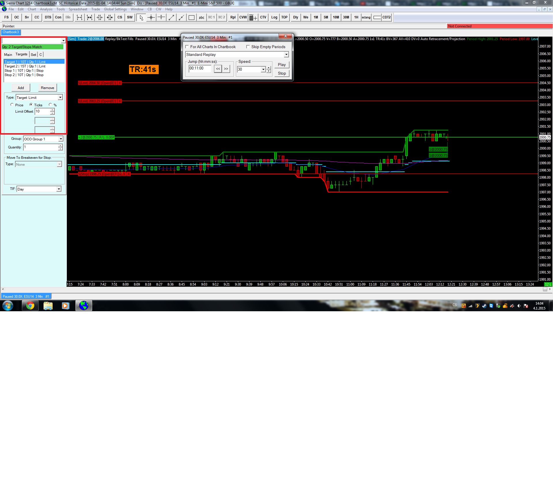Select the chart crosshair tool
The width and height of the screenshot is (553, 498).
coord(151,18)
